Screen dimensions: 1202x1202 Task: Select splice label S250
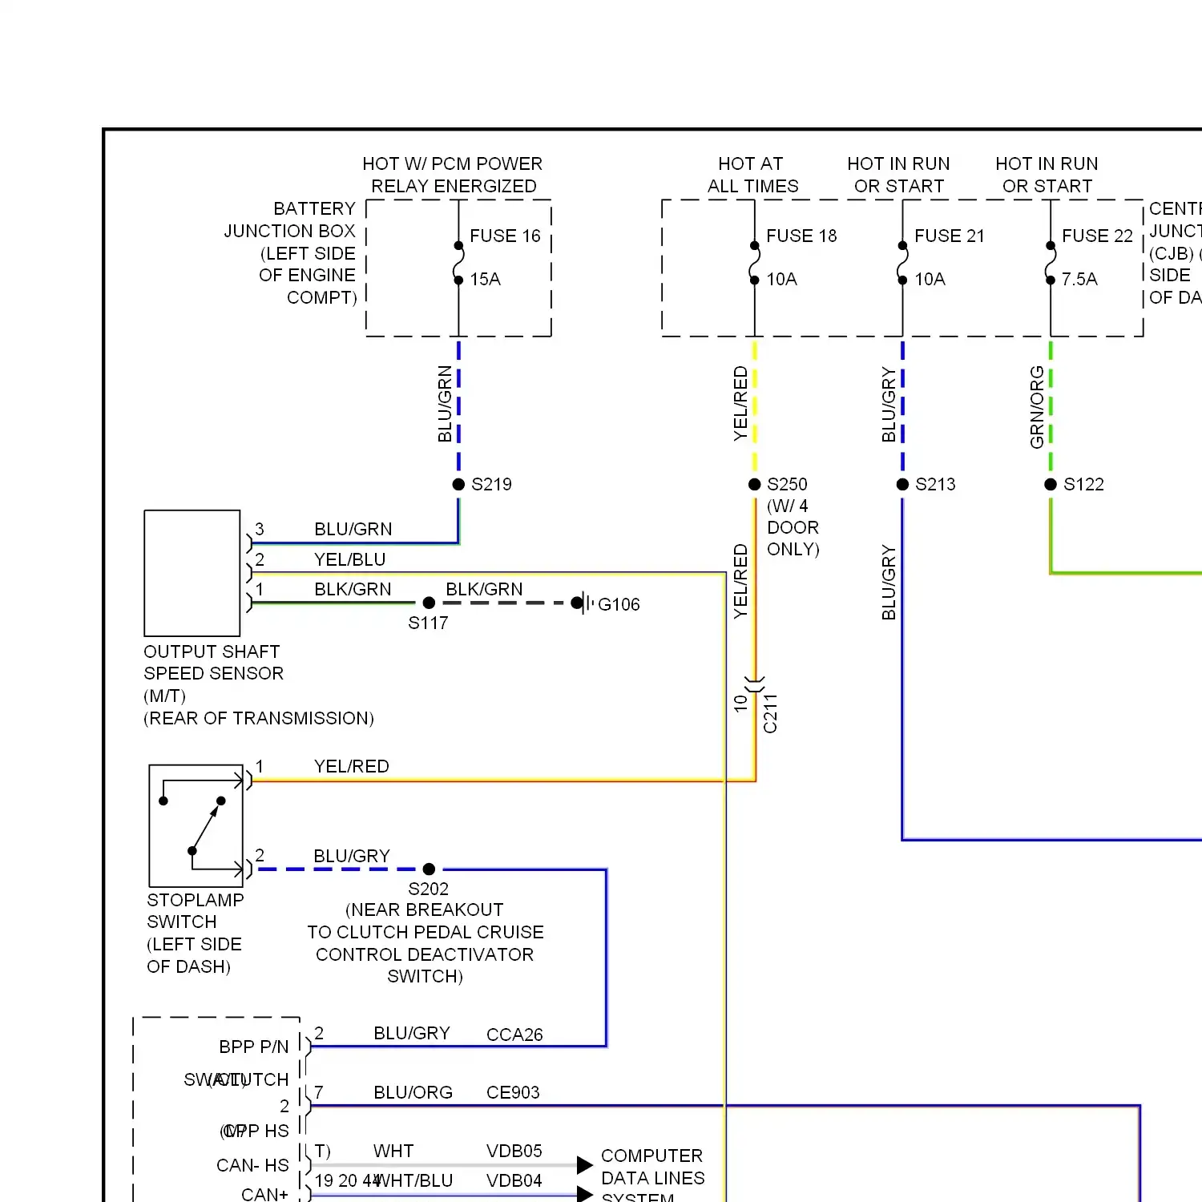787,484
